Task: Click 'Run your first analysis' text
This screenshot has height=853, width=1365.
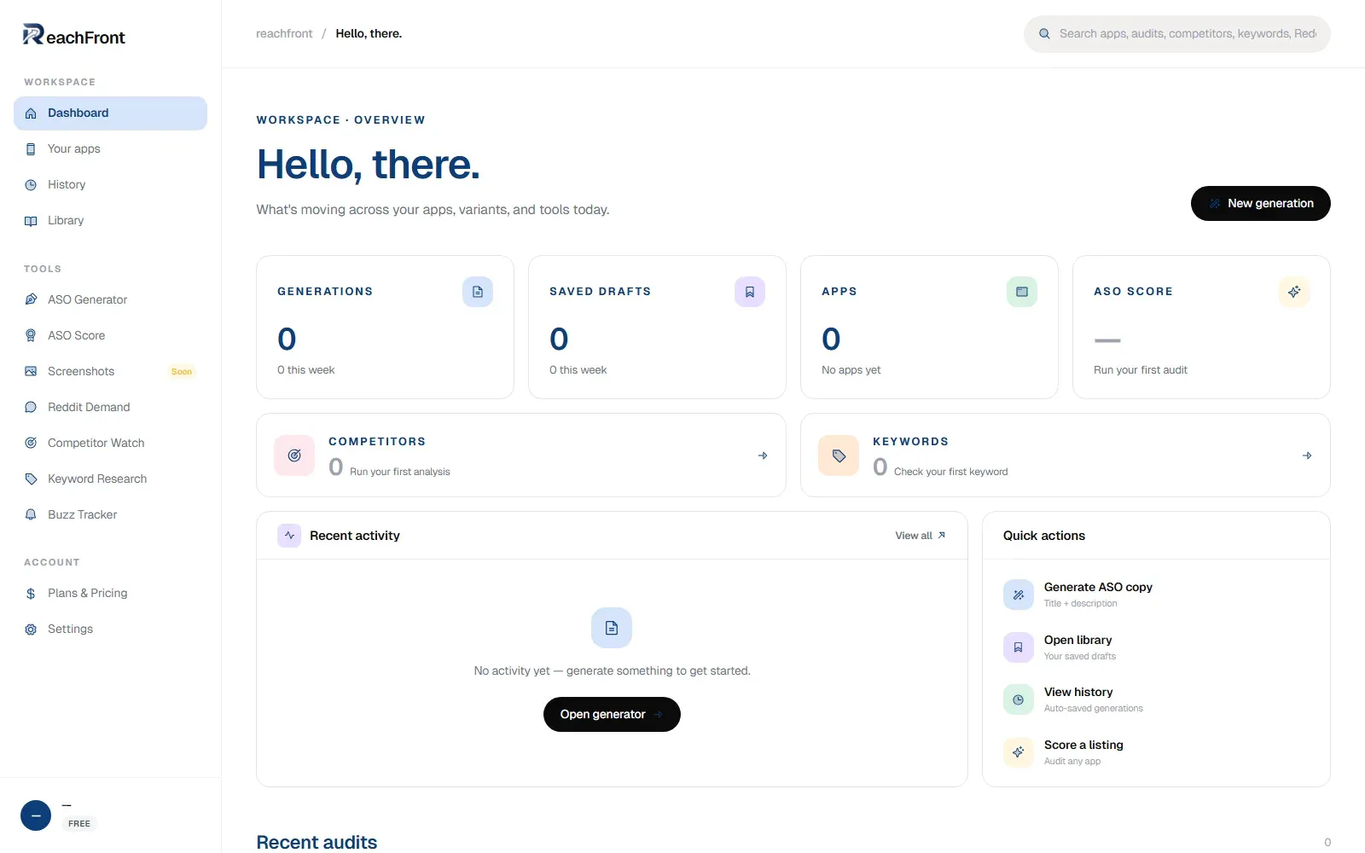Action: (x=399, y=472)
